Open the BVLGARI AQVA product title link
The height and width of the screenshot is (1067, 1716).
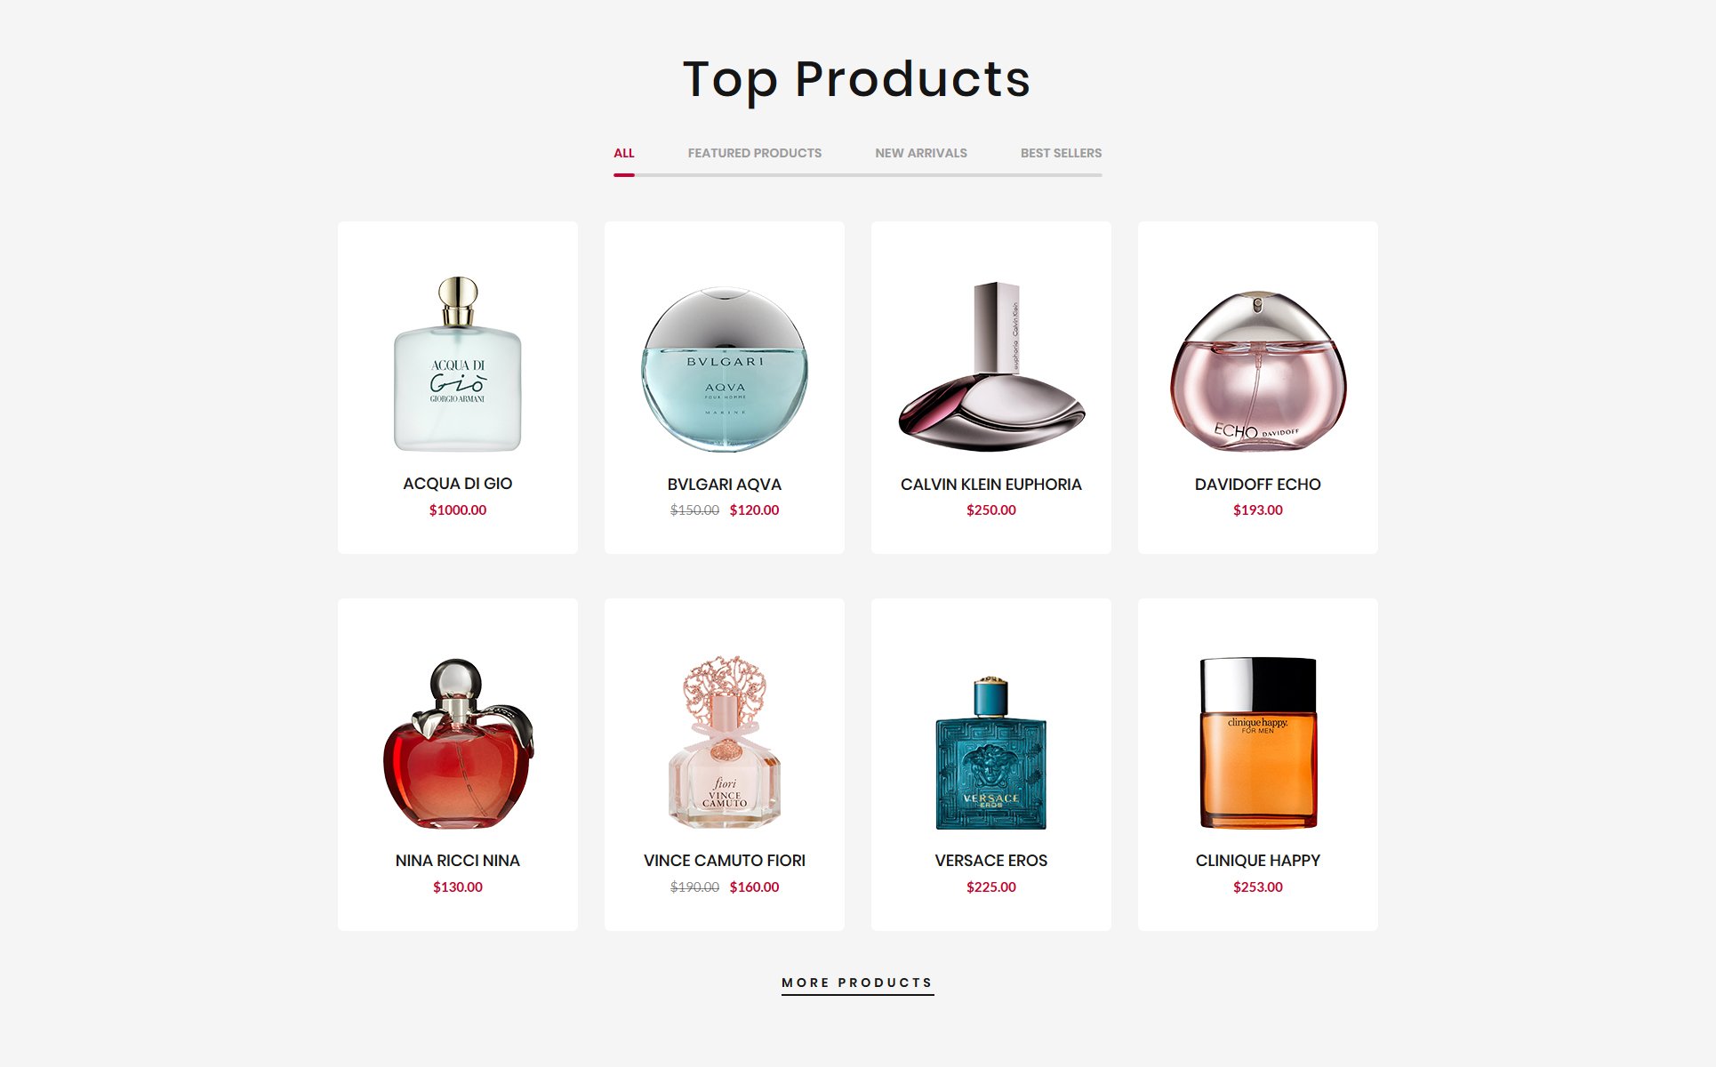click(725, 485)
